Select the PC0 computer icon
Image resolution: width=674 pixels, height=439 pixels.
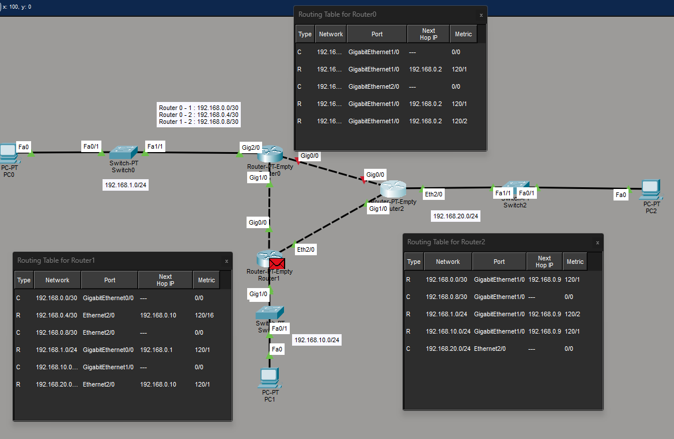[x=7, y=153]
